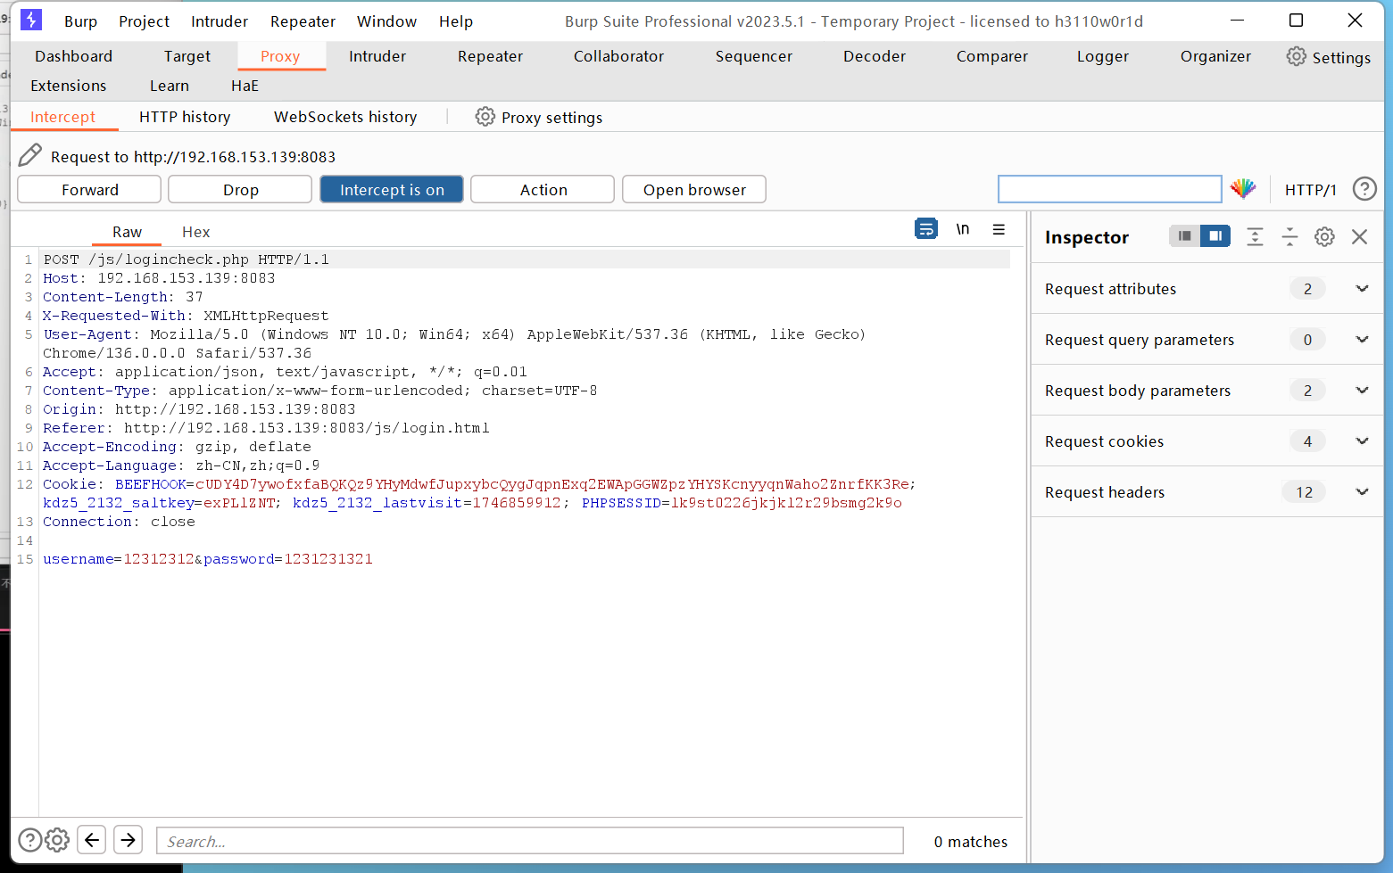The height and width of the screenshot is (873, 1393).
Task: Open the Window menu
Action: tap(386, 21)
